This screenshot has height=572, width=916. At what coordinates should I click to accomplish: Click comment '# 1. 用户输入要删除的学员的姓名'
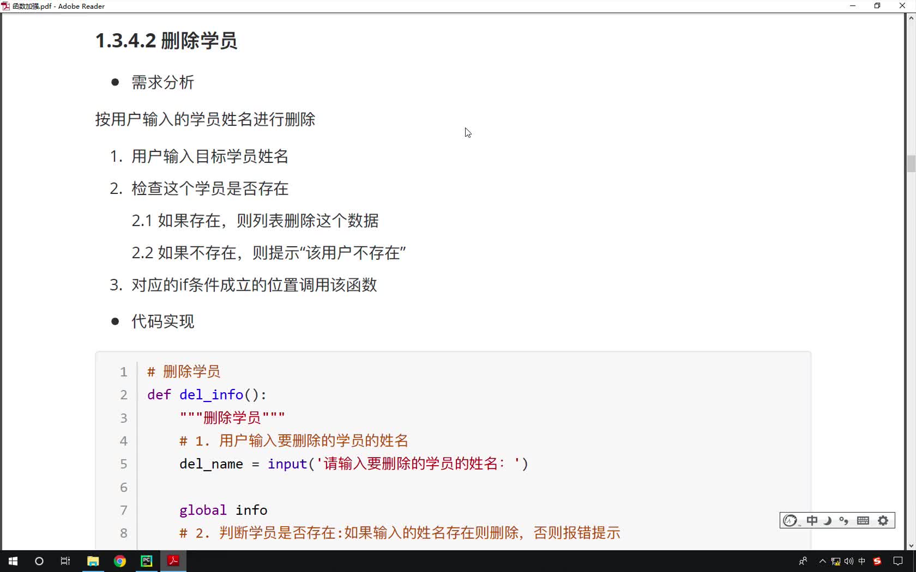point(294,441)
